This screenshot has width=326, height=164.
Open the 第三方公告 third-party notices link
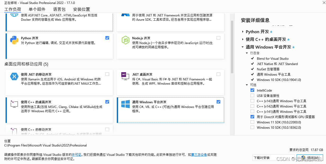[199, 154]
